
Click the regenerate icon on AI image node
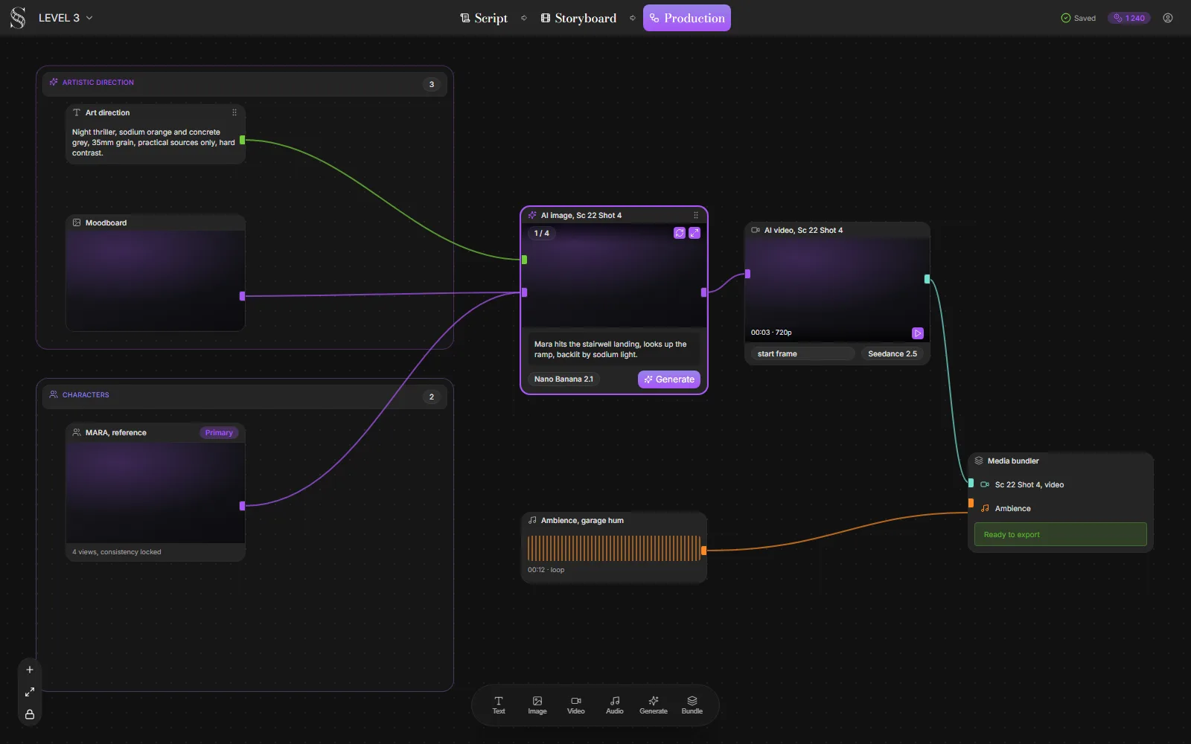coord(680,233)
